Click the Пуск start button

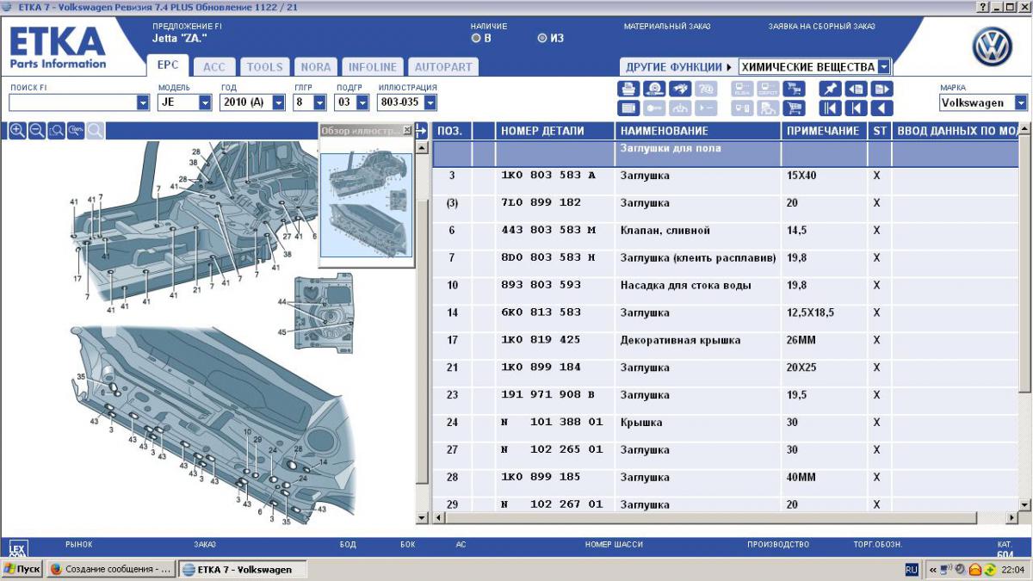pos(22,569)
